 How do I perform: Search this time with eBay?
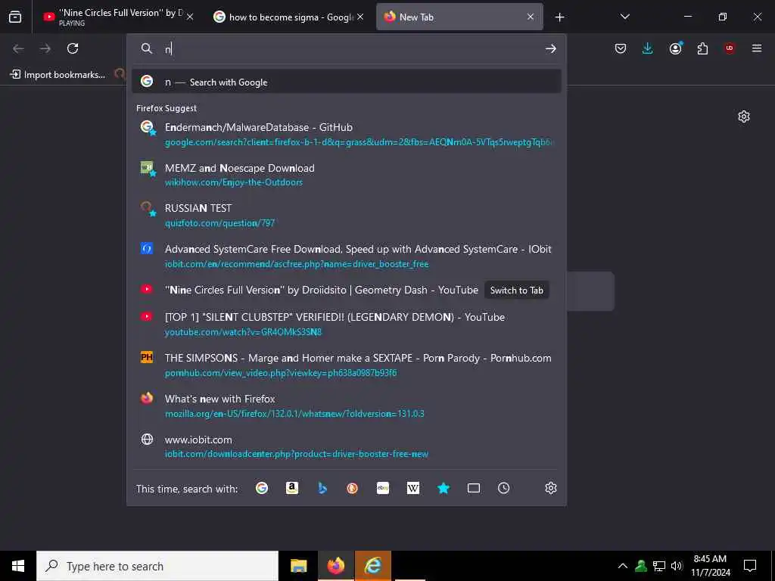pyautogui.click(x=383, y=488)
